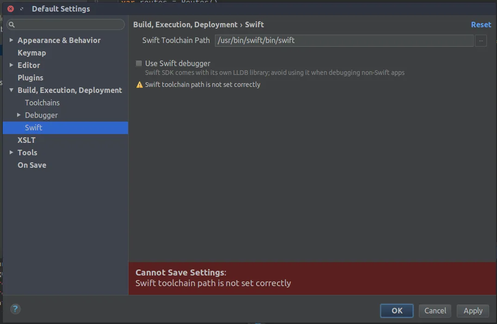Viewport: 497px width, 324px height.
Task: Expand the Tools settings section
Action: pyautogui.click(x=12, y=153)
